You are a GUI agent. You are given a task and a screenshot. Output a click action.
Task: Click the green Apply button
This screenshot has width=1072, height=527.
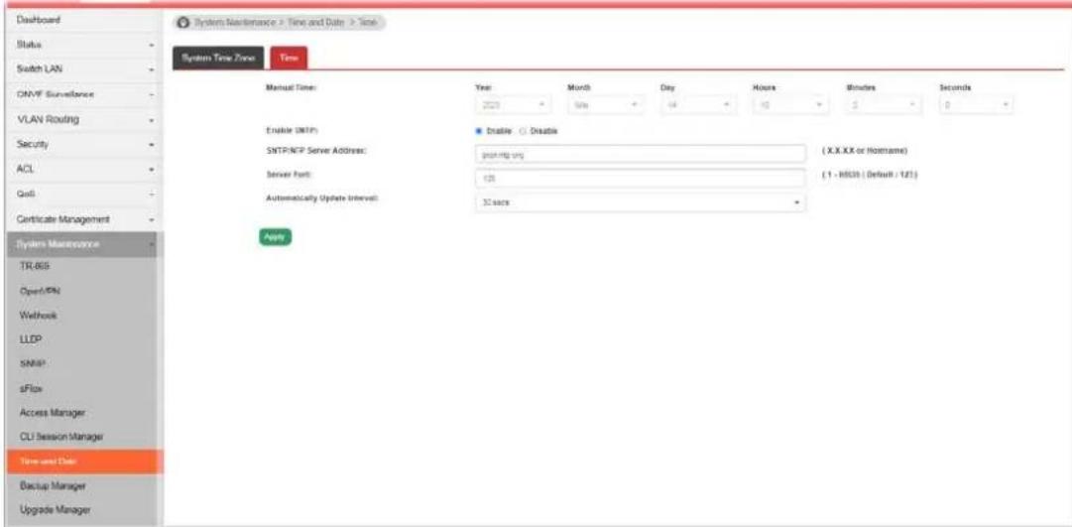[x=275, y=237]
